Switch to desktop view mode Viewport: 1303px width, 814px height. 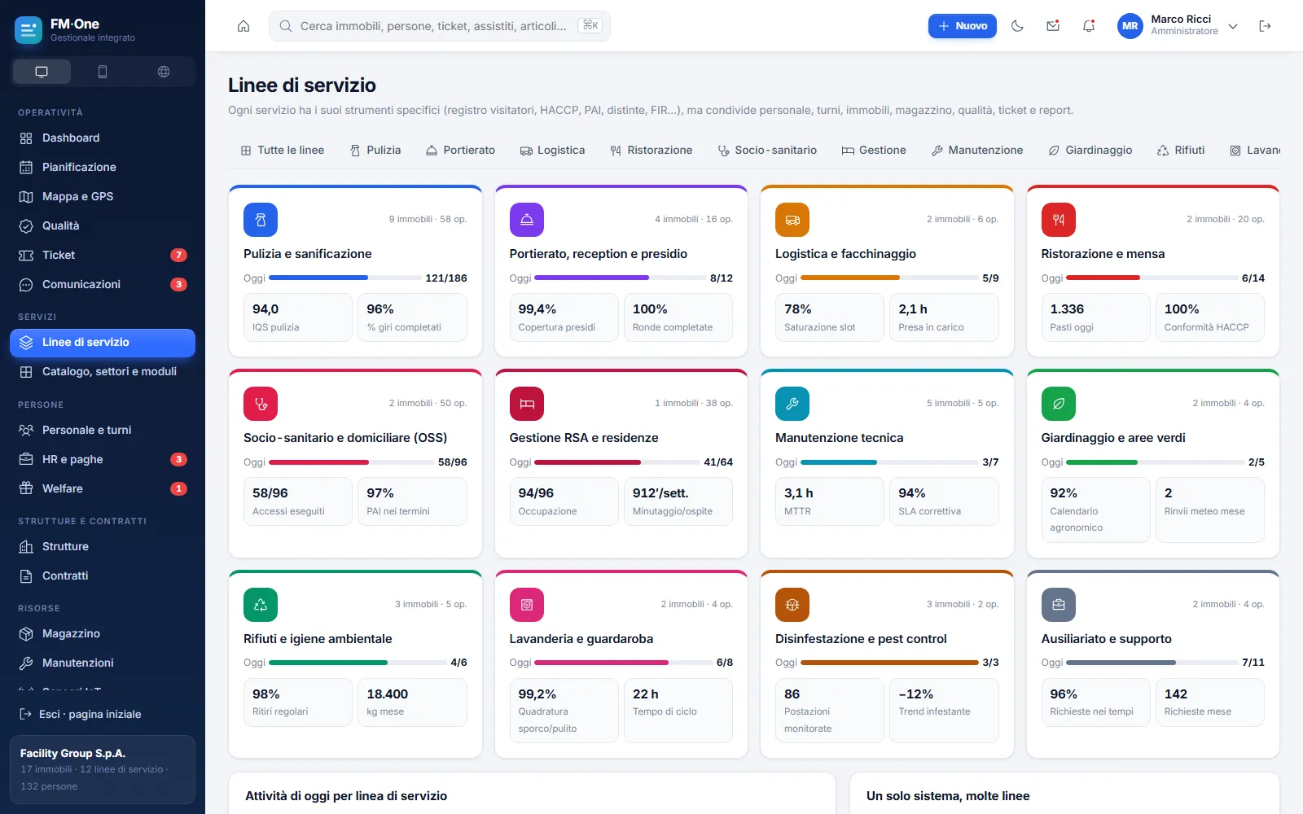[42, 72]
